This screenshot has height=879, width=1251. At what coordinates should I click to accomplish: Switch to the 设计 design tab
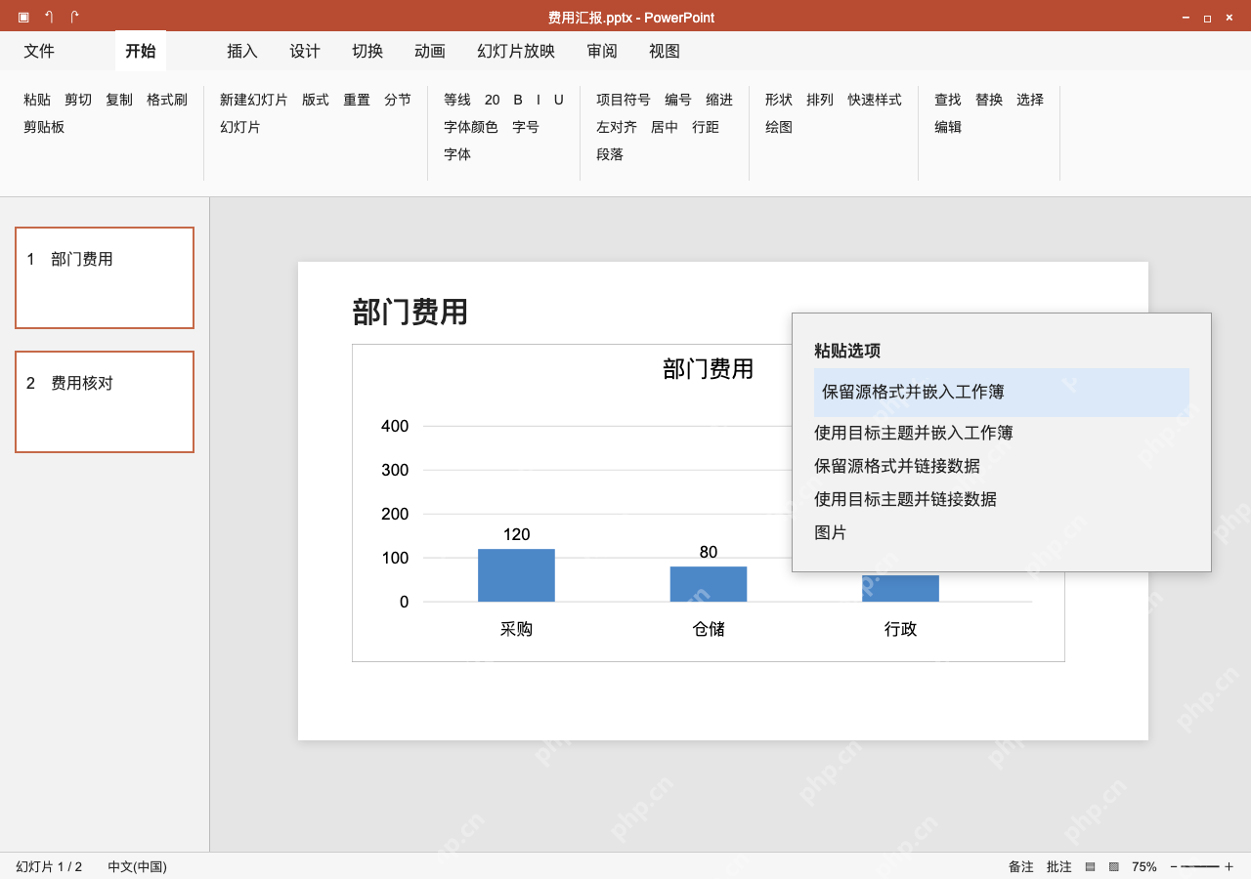click(305, 51)
